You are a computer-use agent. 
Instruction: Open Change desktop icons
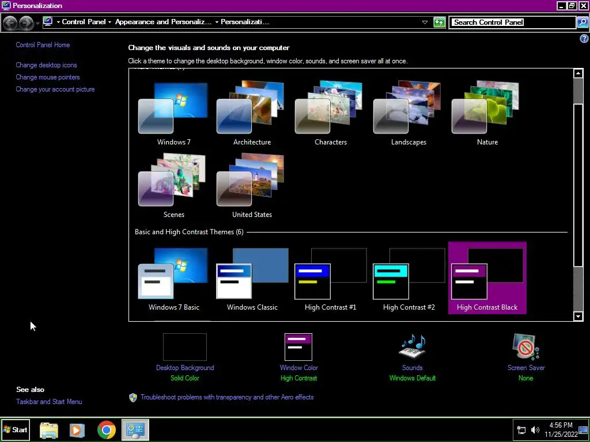coord(46,65)
